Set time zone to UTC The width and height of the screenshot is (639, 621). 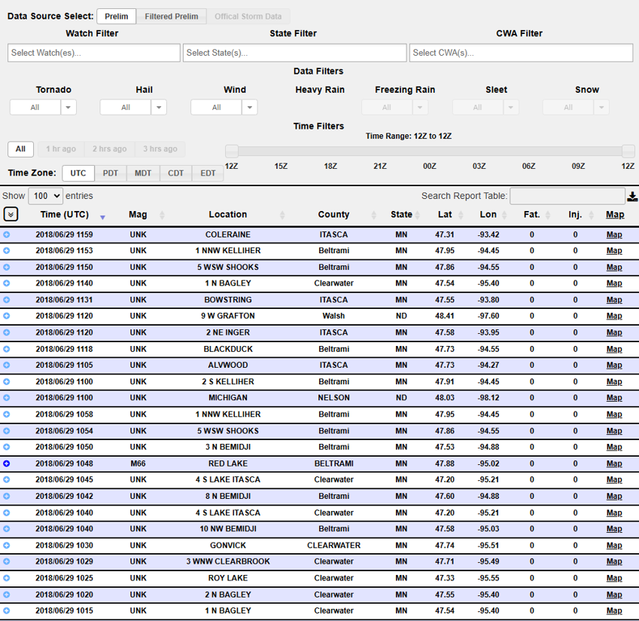(78, 173)
